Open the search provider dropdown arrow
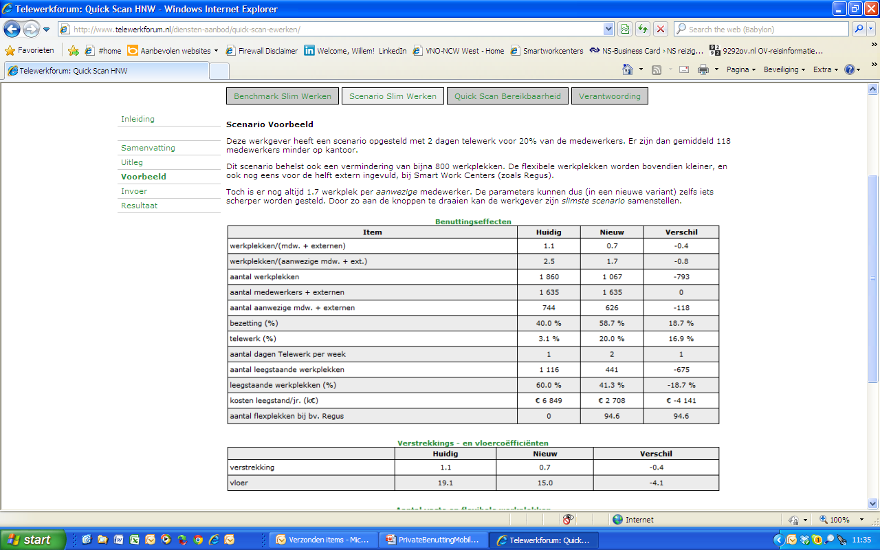The width and height of the screenshot is (880, 550). (870, 29)
